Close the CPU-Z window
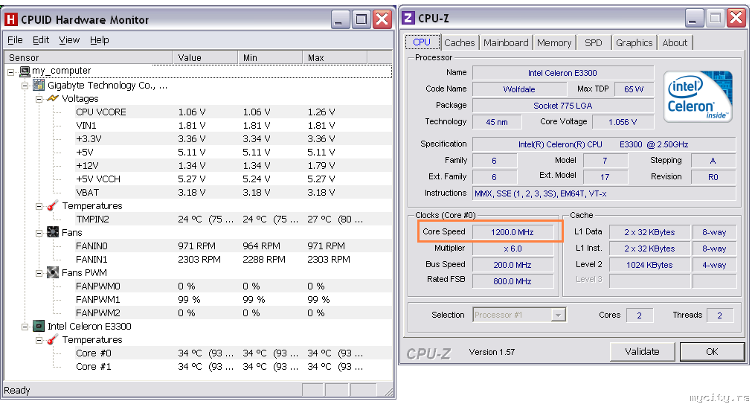This screenshot has width=755, height=407. tap(736, 19)
